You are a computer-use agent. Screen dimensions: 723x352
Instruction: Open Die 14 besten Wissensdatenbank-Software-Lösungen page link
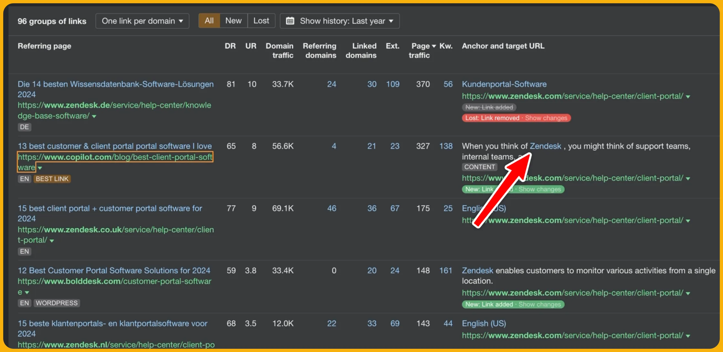(116, 89)
